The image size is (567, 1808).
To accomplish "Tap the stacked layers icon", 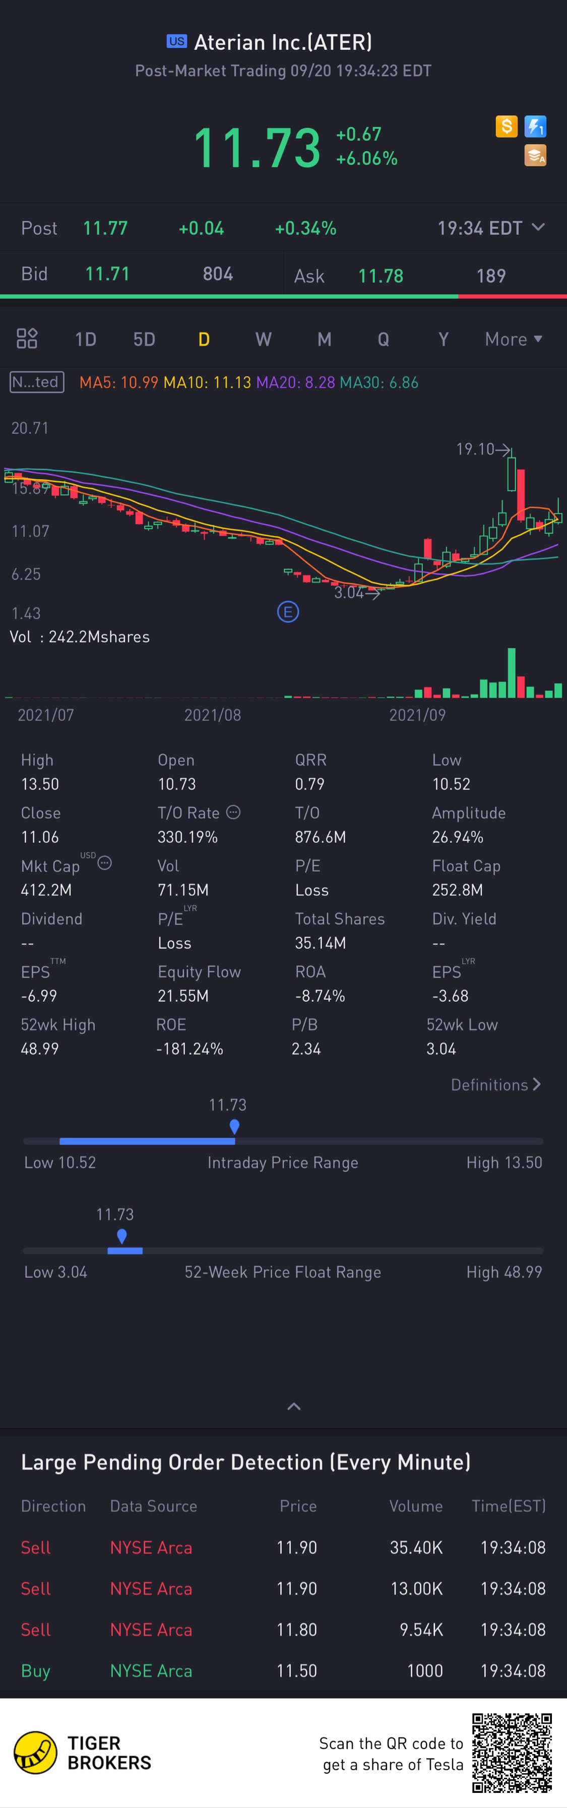I will pyautogui.click(x=535, y=155).
